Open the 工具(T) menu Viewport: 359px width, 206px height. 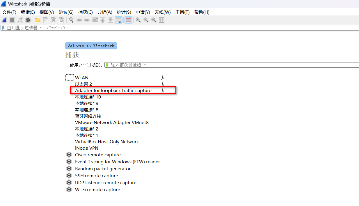click(182, 12)
